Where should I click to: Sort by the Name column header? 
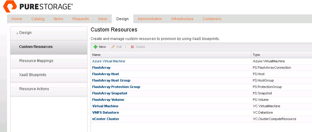tap(171, 55)
